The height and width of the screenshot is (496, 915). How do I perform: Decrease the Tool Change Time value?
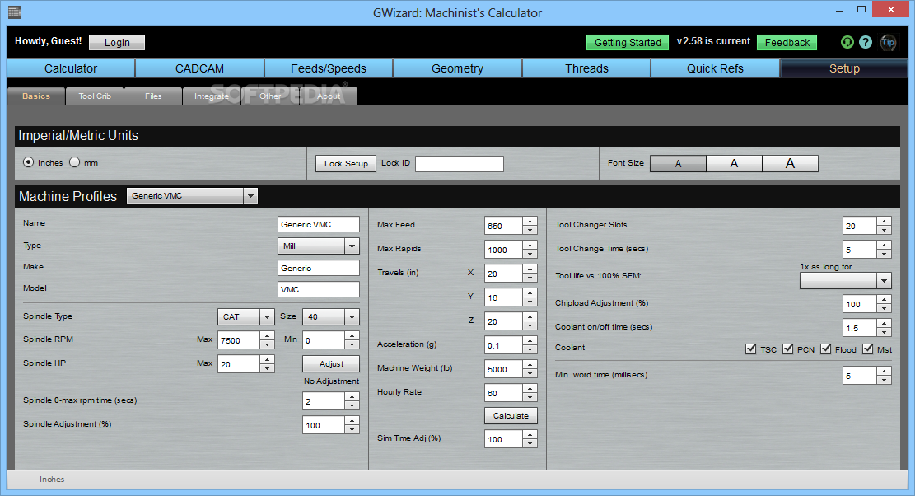pos(884,255)
